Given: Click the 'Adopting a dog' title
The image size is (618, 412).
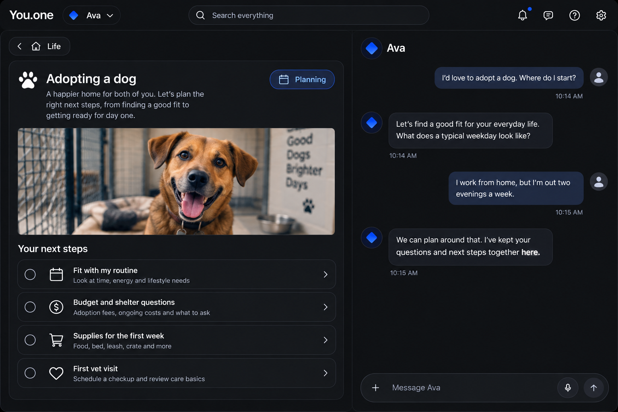Looking at the screenshot, I should point(91,78).
